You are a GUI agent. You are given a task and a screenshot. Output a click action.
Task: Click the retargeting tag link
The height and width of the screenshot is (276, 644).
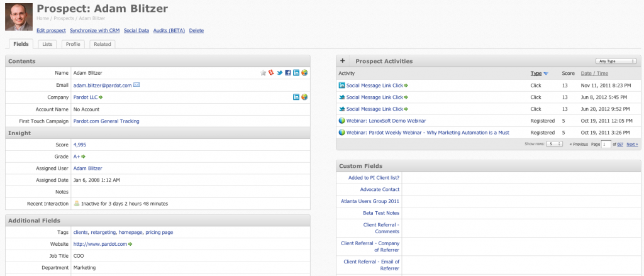pos(104,233)
